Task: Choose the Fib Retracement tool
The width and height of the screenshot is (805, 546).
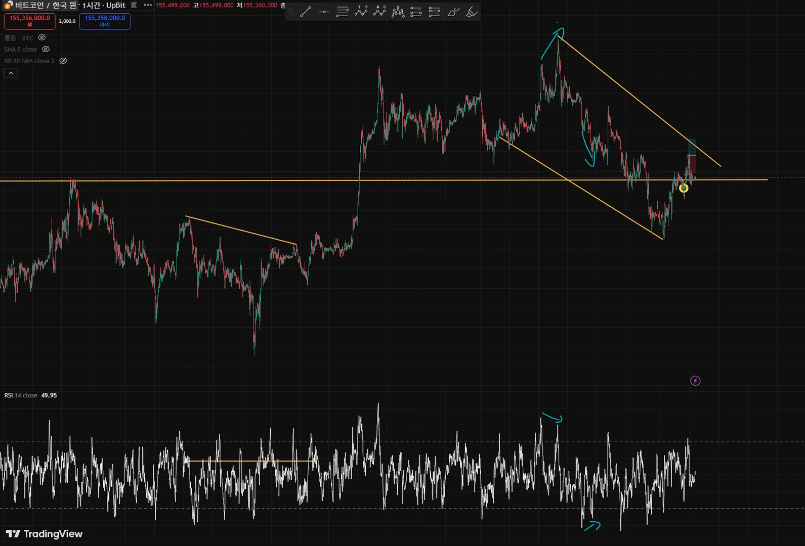Action: [343, 12]
